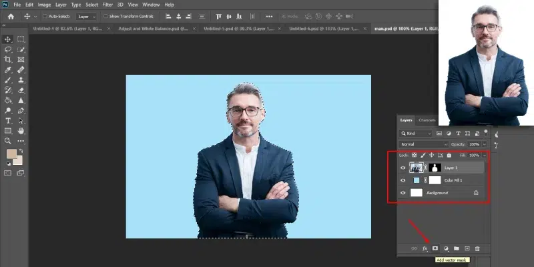Select the Rectangular Marquee tool
Screen dimensions: 534x267
21,39
